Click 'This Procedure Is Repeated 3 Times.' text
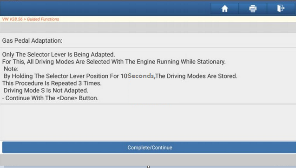 [x=52, y=83]
